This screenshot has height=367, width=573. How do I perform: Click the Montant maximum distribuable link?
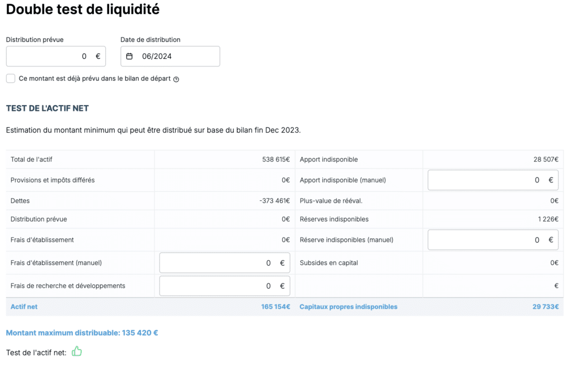pos(82,333)
